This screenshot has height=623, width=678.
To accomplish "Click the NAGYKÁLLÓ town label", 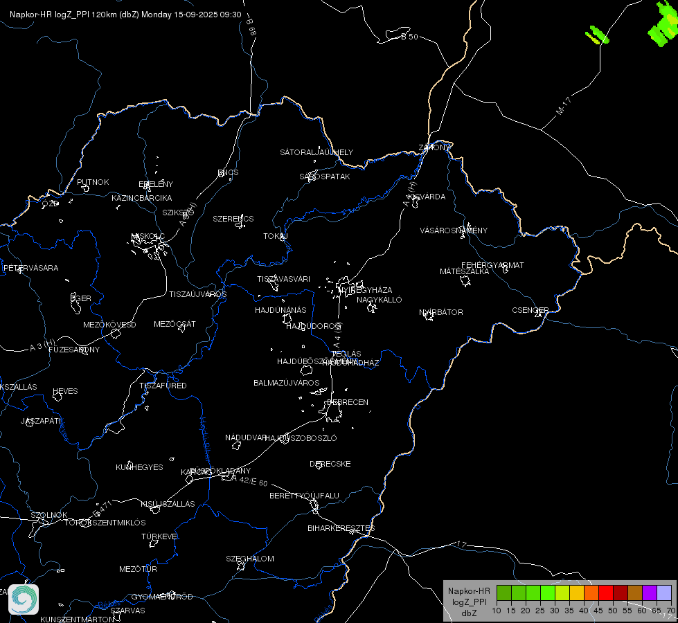I will [x=380, y=300].
